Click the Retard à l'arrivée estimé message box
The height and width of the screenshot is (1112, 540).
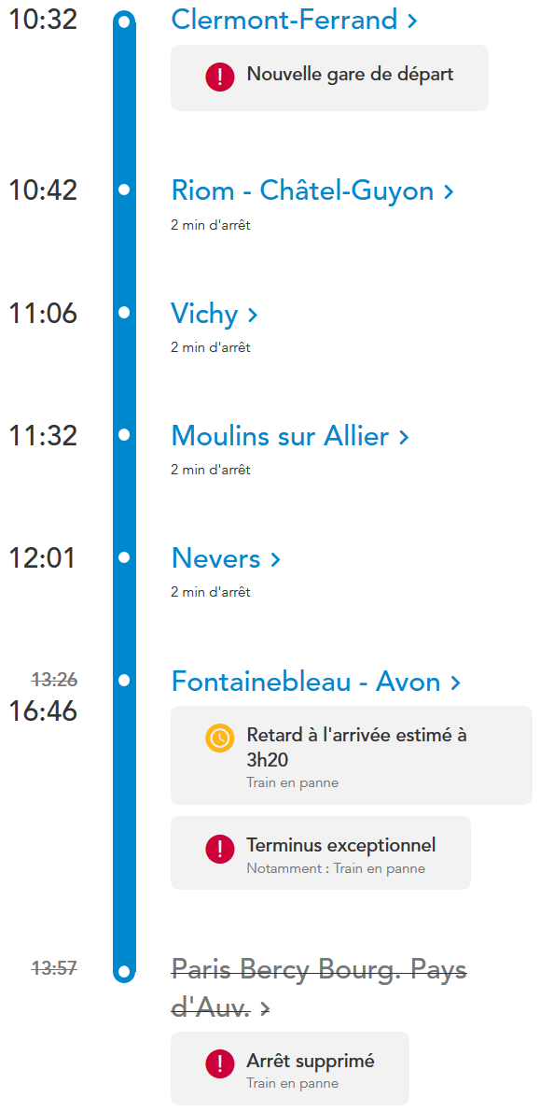[x=352, y=755]
